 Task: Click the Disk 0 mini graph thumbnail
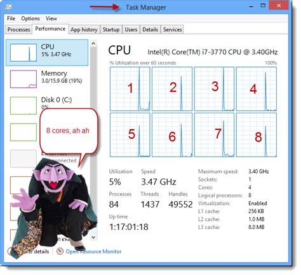pos(23,106)
